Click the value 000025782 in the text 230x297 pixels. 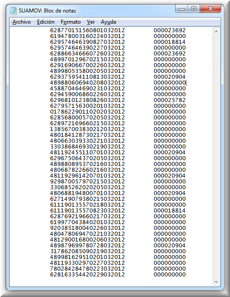[170, 100]
